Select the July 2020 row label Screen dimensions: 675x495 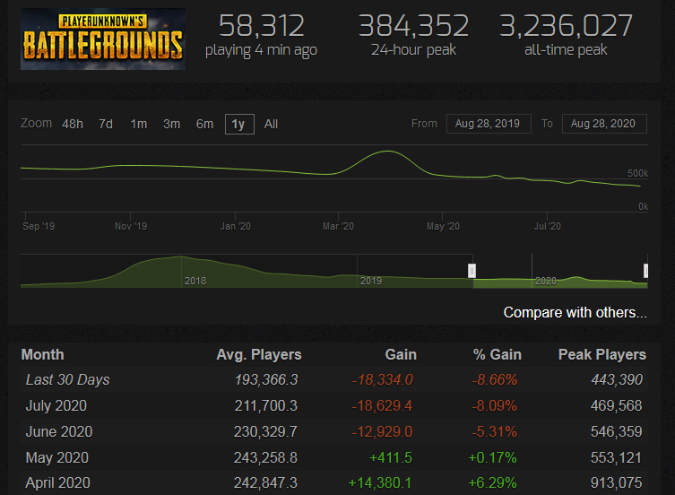(56, 406)
